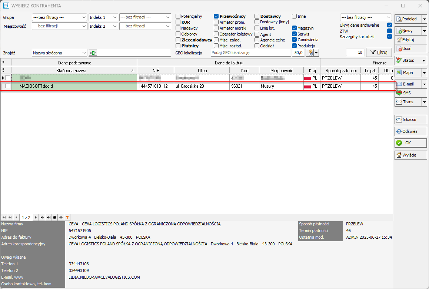
Task: Click Odśwież to refresh the list
Action: pyautogui.click(x=410, y=131)
